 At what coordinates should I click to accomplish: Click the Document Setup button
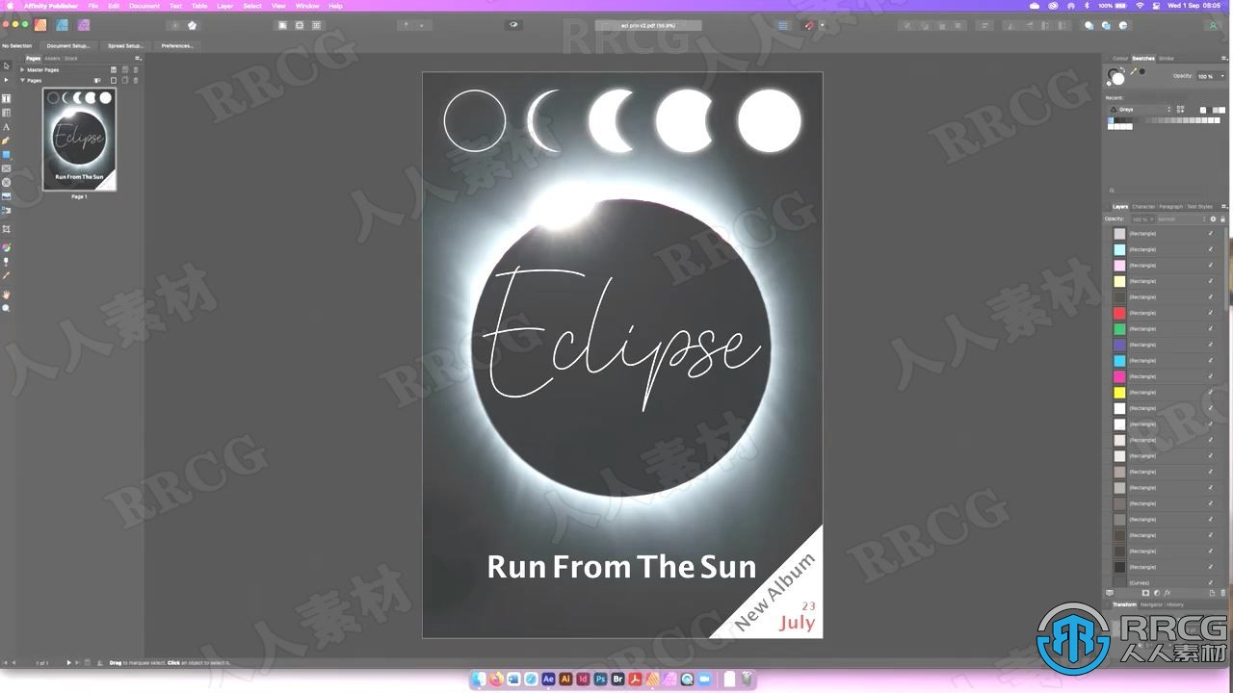[68, 45]
